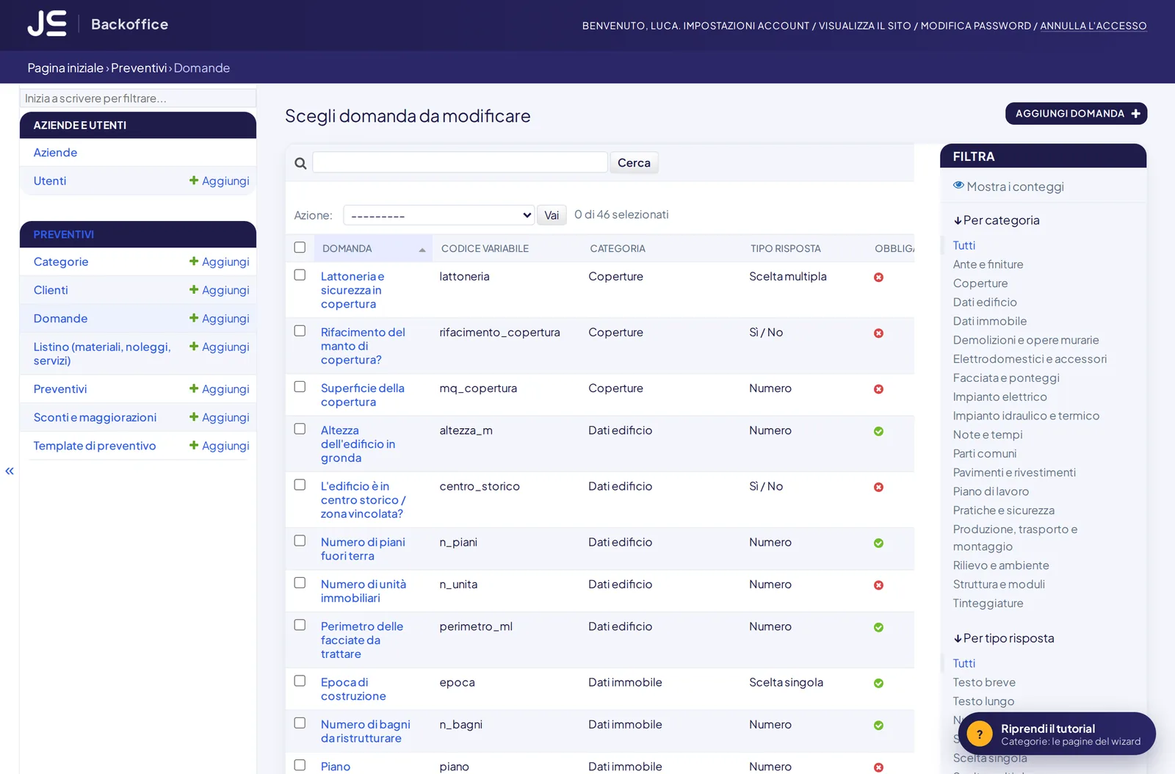
Task: Click ANNULLA L'ACCESSO link
Action: click(1093, 26)
